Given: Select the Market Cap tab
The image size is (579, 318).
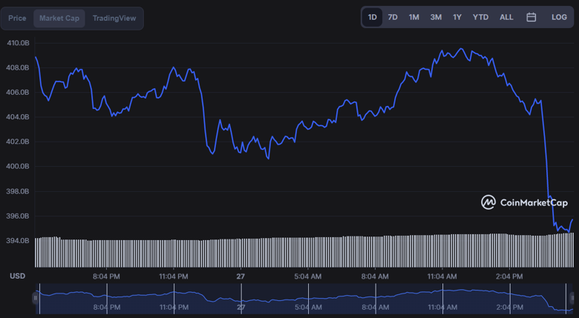Looking at the screenshot, I should point(59,18).
